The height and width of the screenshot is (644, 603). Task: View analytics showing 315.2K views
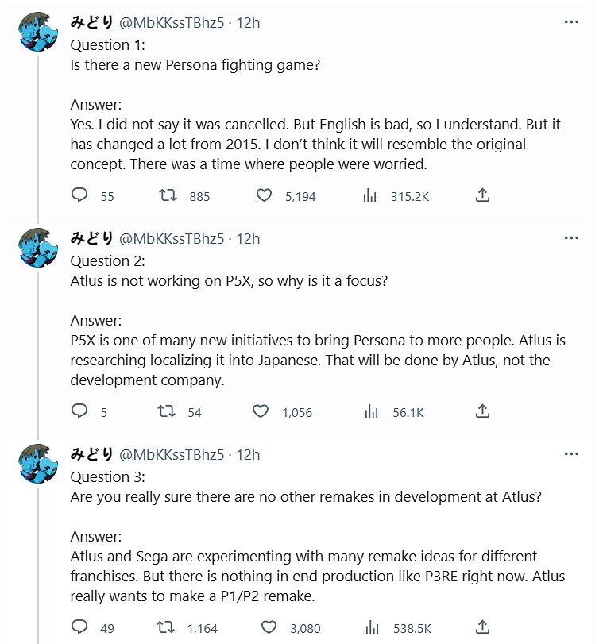(369, 195)
